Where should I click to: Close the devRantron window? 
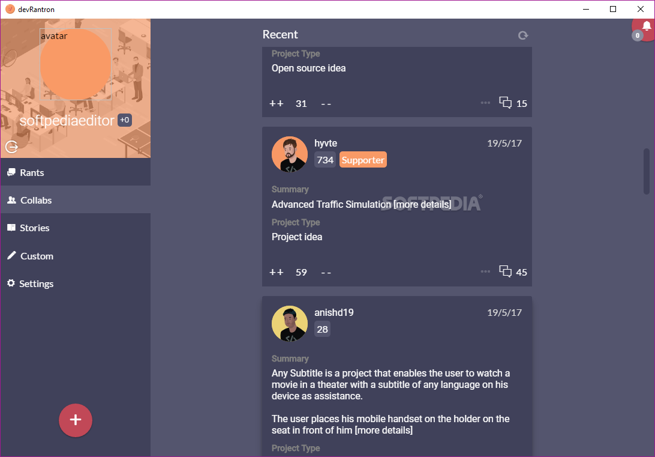(641, 9)
